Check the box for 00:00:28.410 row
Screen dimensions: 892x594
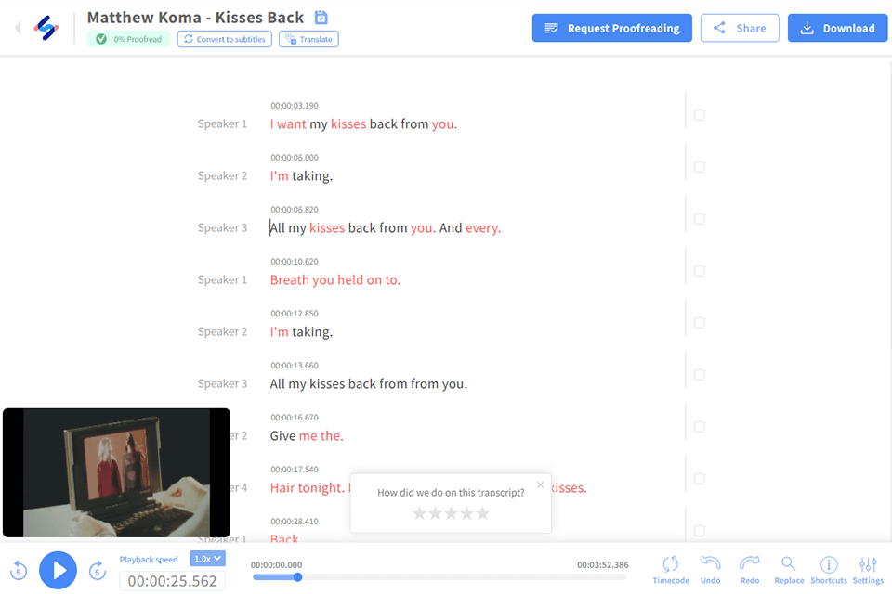[699, 531]
